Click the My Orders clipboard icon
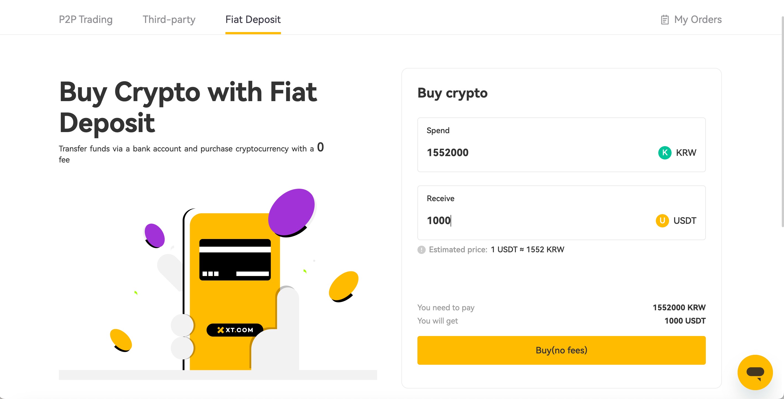 (x=665, y=20)
